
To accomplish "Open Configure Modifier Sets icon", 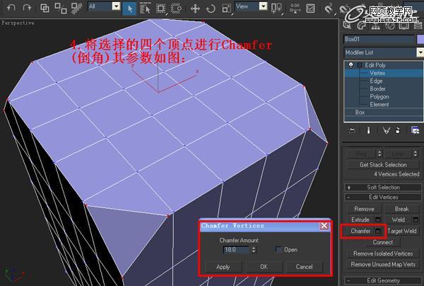I will tap(415, 130).
